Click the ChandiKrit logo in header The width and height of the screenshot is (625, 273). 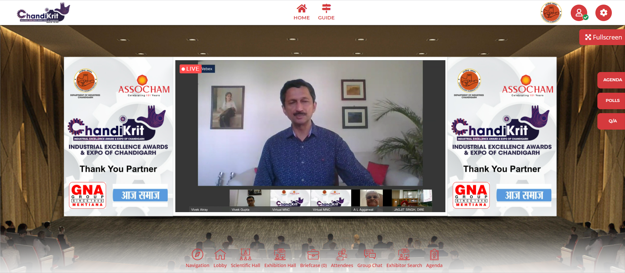[x=43, y=13]
